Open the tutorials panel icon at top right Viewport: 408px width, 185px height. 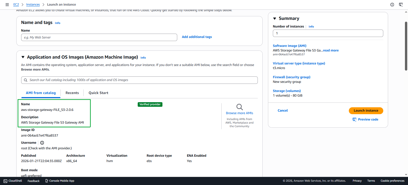pyautogui.click(x=401, y=5)
